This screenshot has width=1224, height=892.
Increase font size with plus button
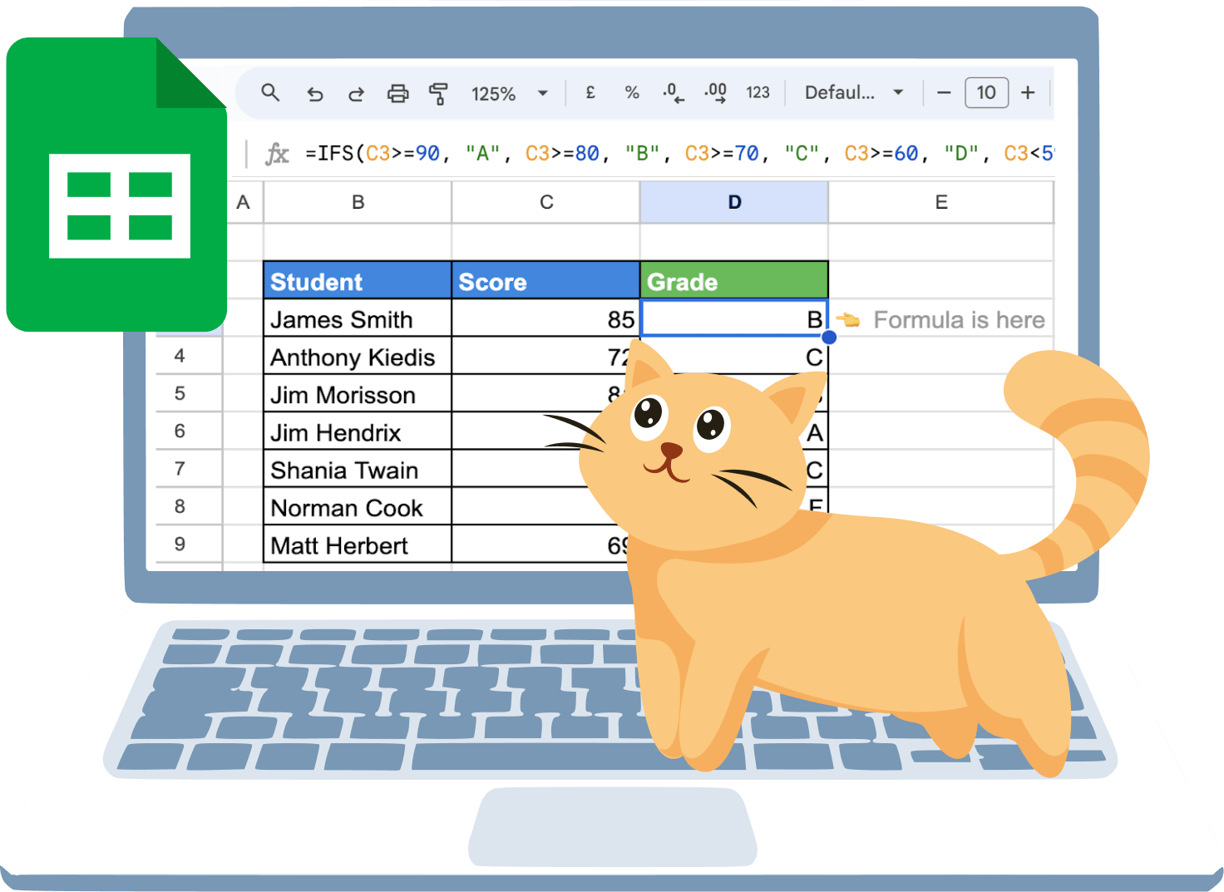tap(1029, 92)
